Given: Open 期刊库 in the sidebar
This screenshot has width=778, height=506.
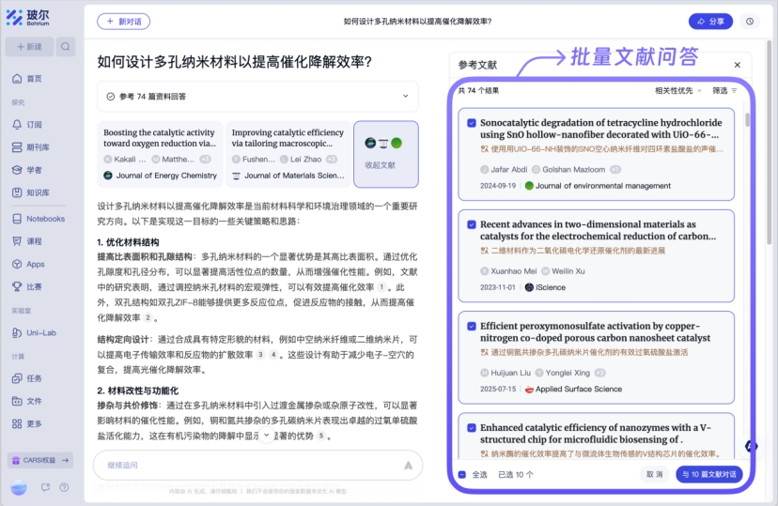Looking at the screenshot, I should click(x=38, y=147).
